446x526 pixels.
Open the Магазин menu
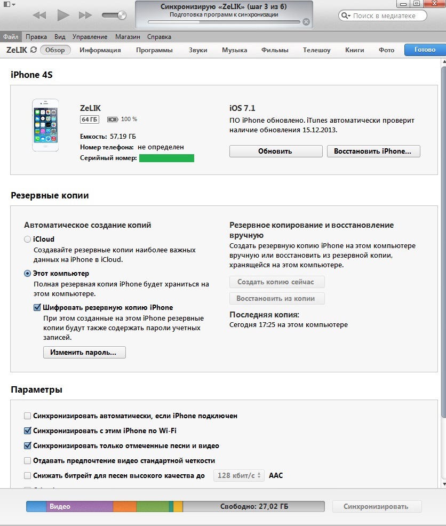click(x=128, y=37)
